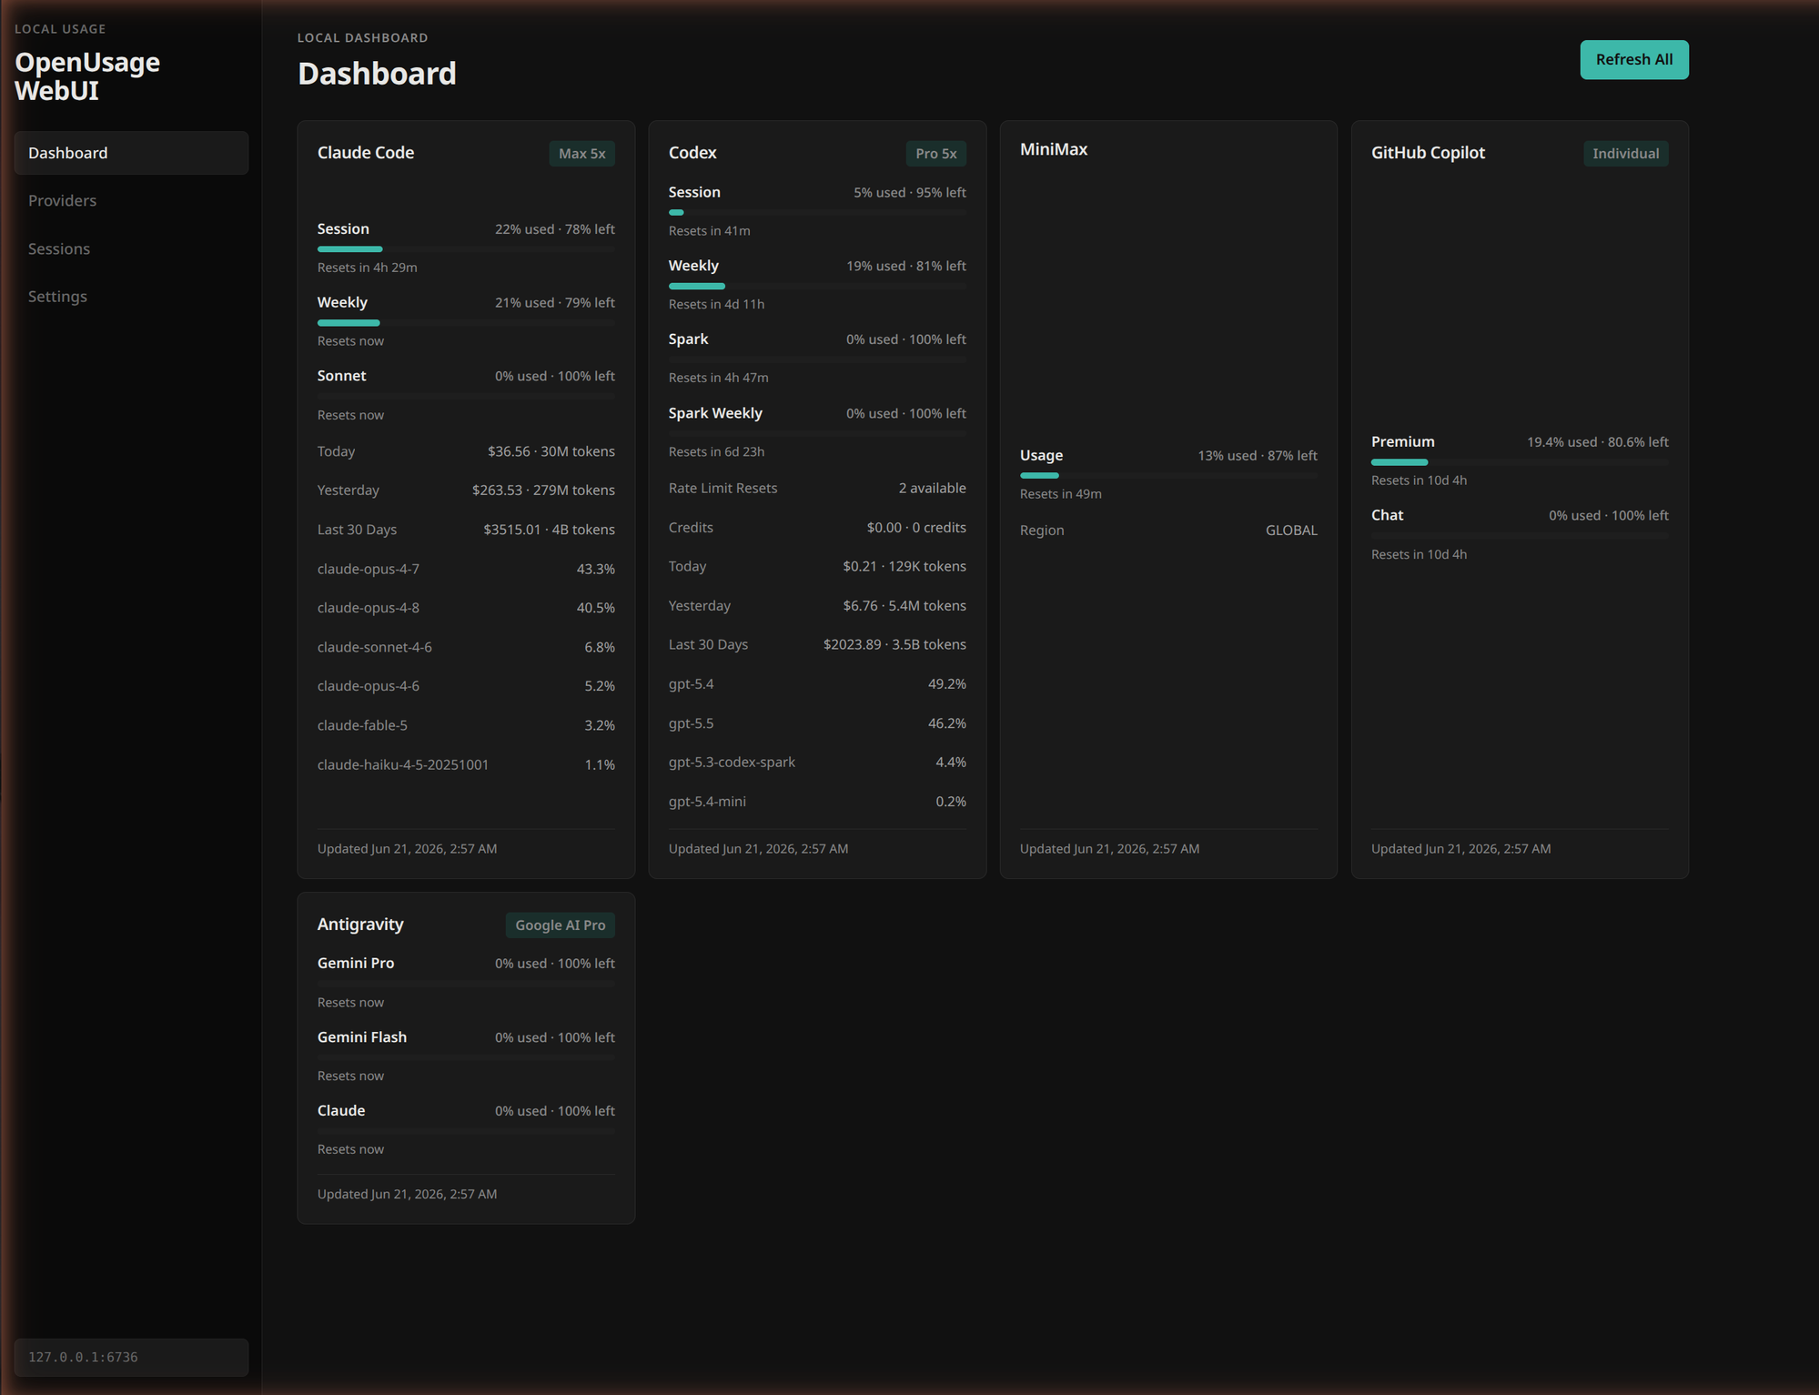Click the OpenUsage WebUI title
Image resolution: width=1819 pixels, height=1395 pixels.
pos(87,76)
